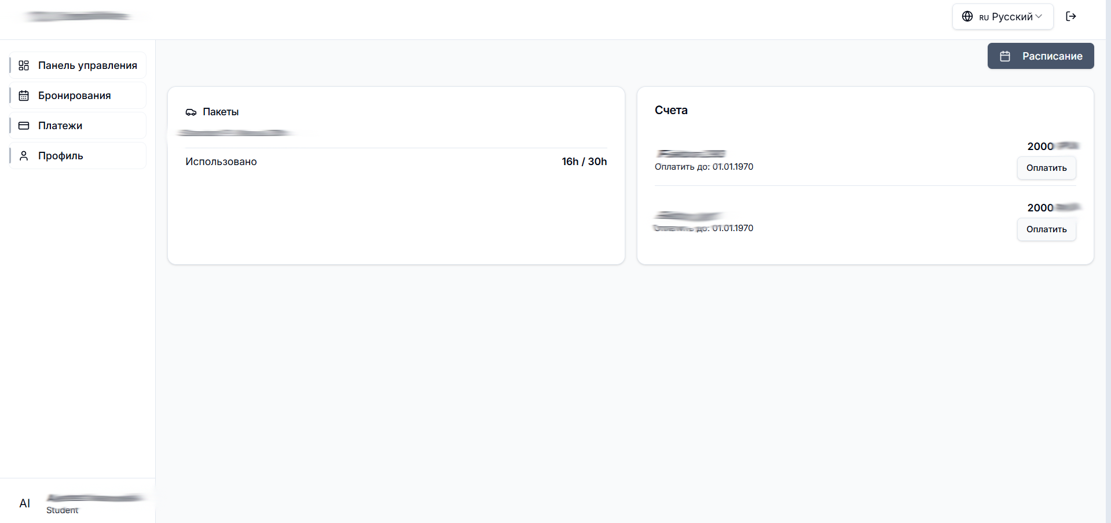Click the AI user avatar at bottom
The height and width of the screenshot is (523, 1111).
click(x=24, y=503)
